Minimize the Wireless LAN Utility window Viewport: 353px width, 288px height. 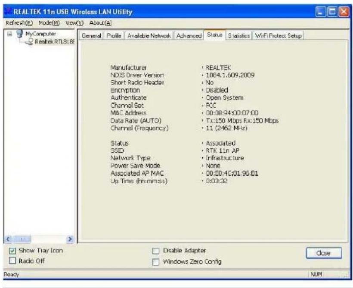coord(321,12)
